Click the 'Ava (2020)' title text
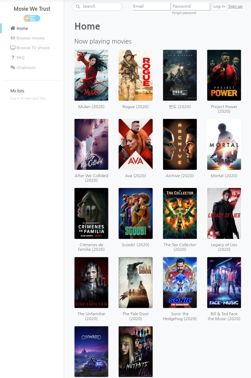 (136, 176)
